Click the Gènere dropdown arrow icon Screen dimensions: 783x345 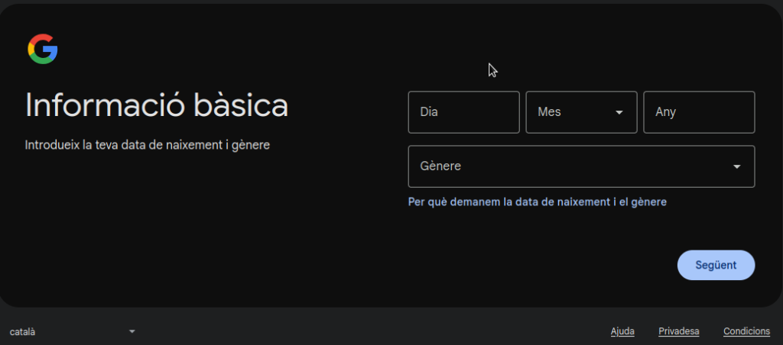(736, 166)
